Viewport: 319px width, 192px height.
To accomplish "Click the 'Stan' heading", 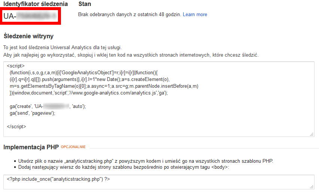I will click(85, 4).
